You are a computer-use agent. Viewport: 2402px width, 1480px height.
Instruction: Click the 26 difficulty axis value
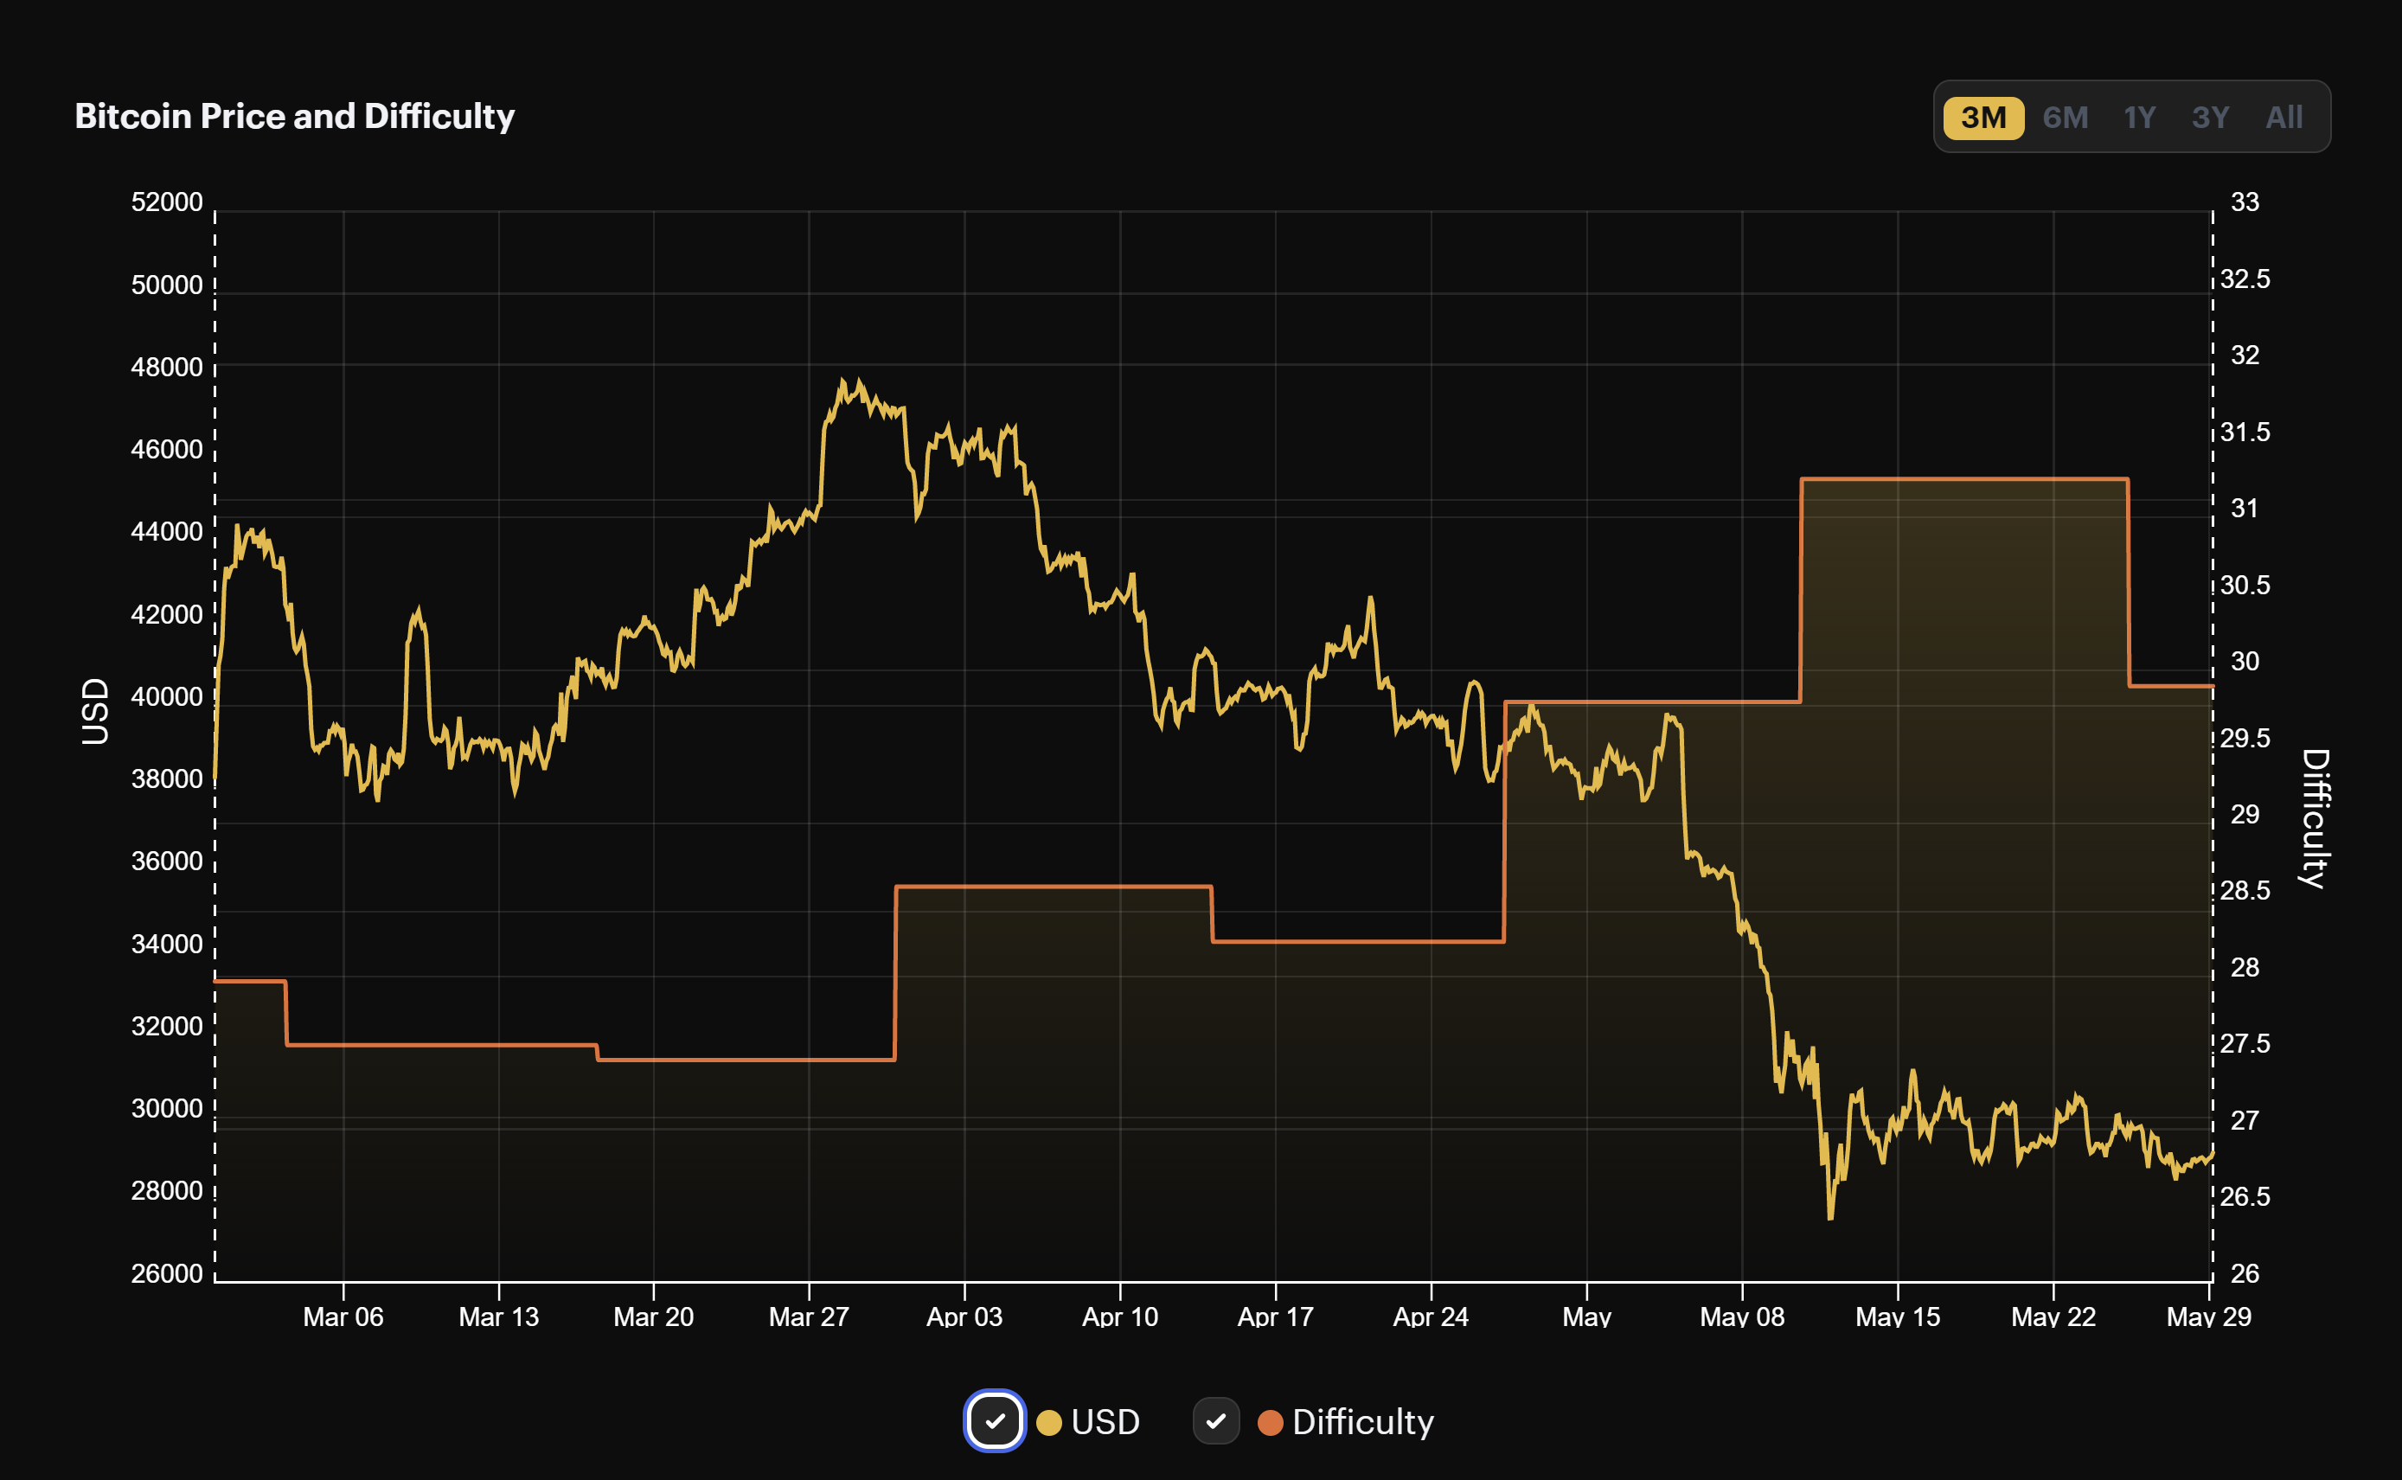point(2245,1274)
